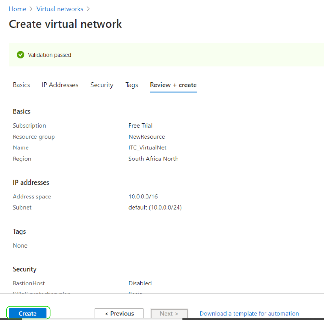Image resolution: width=324 pixels, height=320 pixels.
Task: Click the Previous button
Action: (119, 313)
